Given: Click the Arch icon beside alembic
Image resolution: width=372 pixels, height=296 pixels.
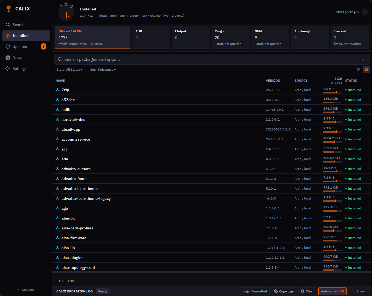Looking at the screenshot, I should 57,218.
